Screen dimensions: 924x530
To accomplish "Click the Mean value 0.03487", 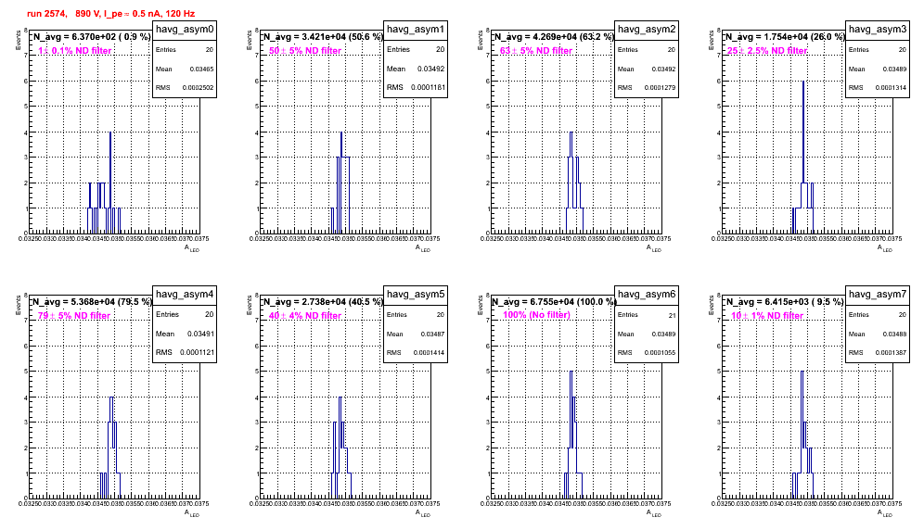I will click(432, 334).
